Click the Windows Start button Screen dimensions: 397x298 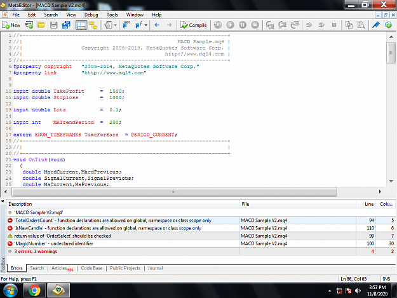pos(10,290)
